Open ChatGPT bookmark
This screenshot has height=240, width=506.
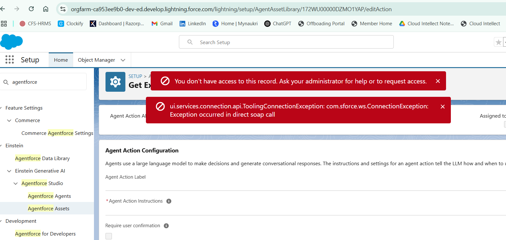click(278, 24)
